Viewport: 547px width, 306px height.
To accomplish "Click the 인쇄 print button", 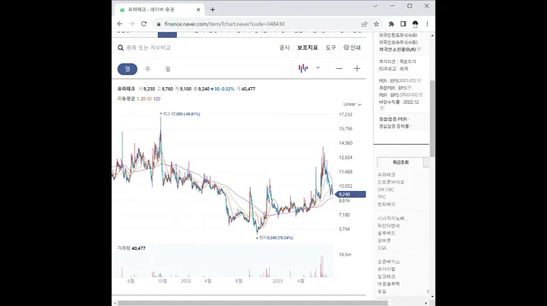I will coord(352,48).
